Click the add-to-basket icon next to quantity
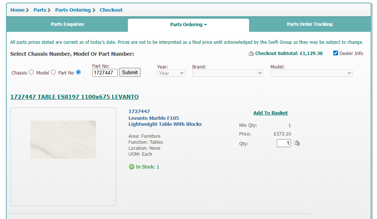The width and height of the screenshot is (377, 219). tap(297, 143)
